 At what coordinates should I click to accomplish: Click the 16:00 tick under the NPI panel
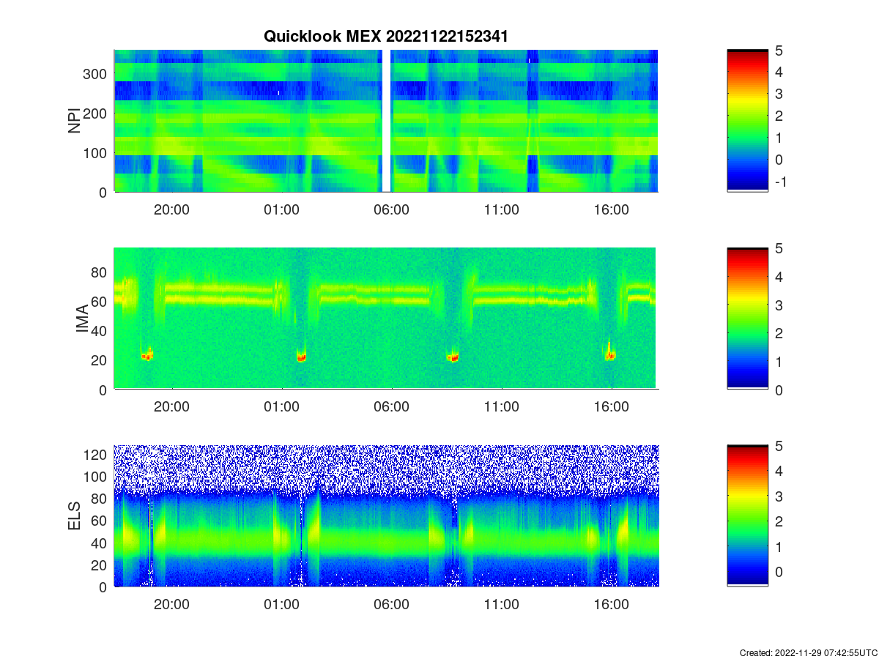[611, 209]
